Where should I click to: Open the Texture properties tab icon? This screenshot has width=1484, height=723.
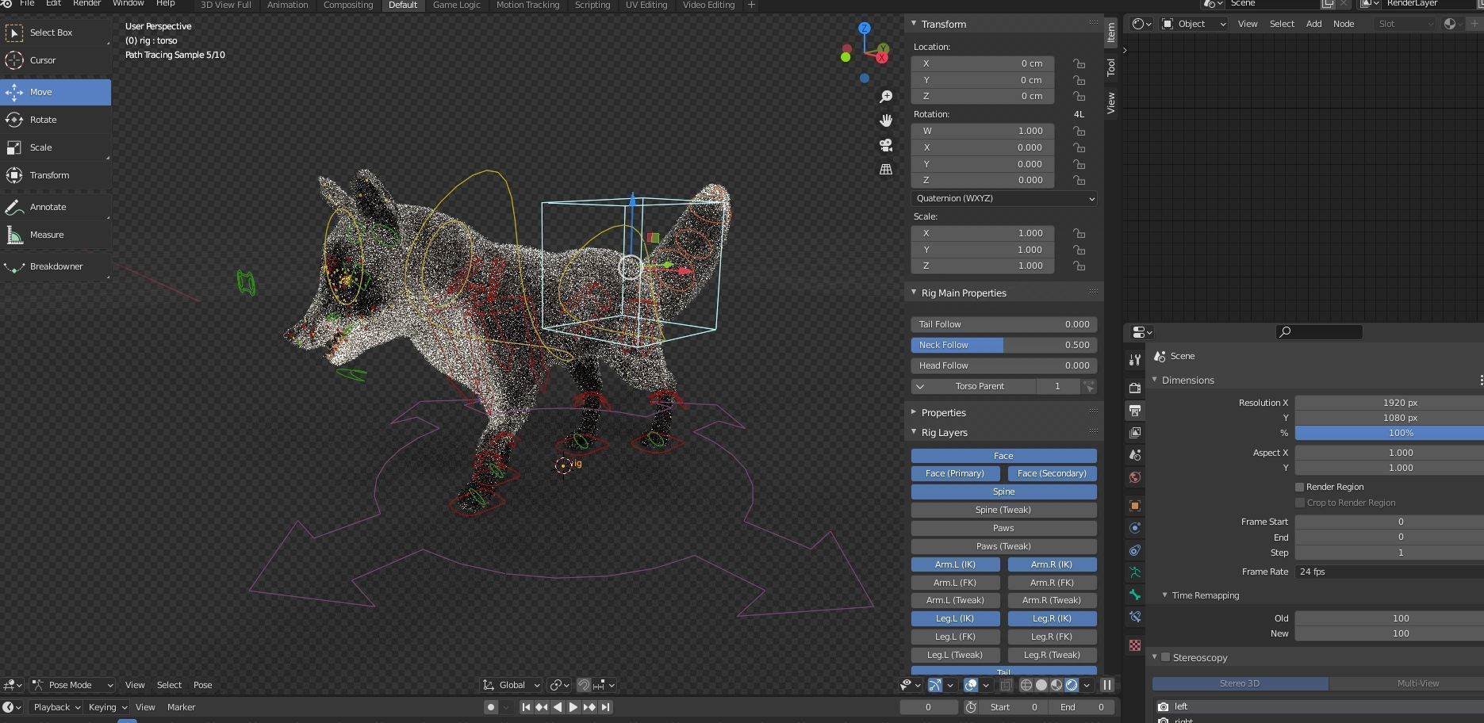[x=1135, y=645]
